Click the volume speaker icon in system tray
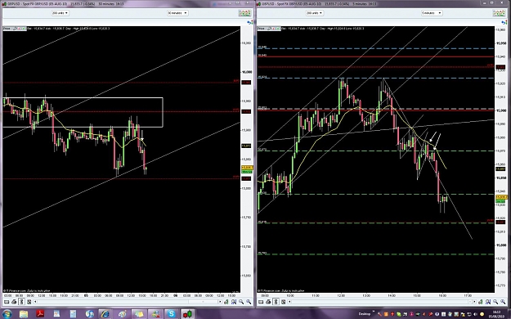This screenshot has width=511, height=319. (476, 314)
